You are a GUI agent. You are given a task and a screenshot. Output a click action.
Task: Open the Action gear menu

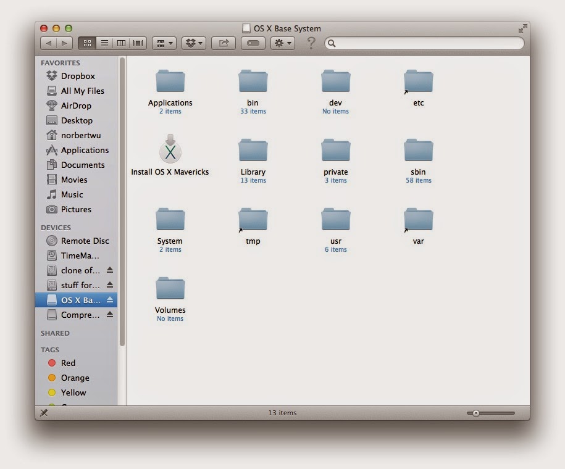[283, 43]
